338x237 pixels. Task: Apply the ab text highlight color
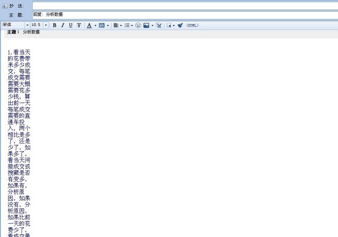[x=101, y=26]
